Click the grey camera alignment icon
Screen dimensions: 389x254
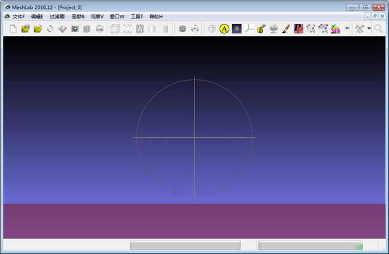[x=273, y=29]
